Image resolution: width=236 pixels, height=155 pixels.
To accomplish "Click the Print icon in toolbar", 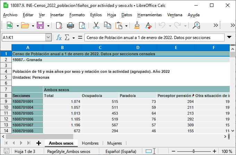I will coord(70,25).
